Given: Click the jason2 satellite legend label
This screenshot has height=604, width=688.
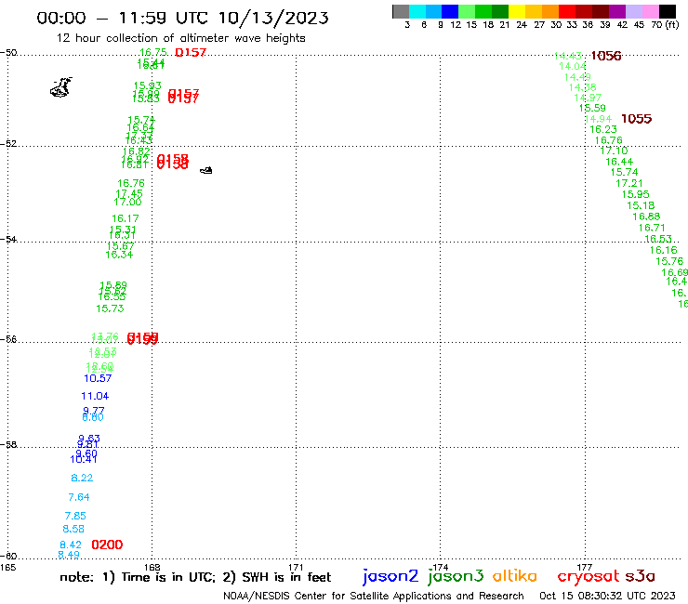Looking at the screenshot, I should [390, 576].
